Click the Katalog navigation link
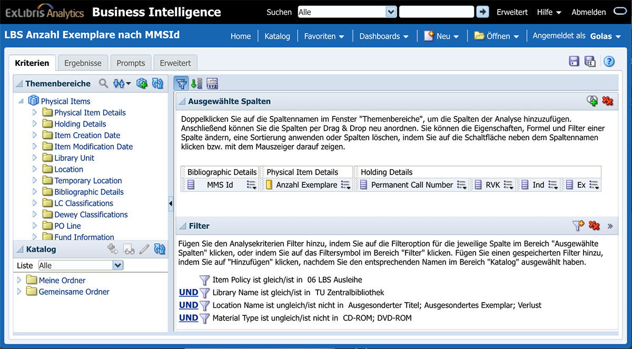Viewport: 632px width, 349px height. (x=278, y=36)
